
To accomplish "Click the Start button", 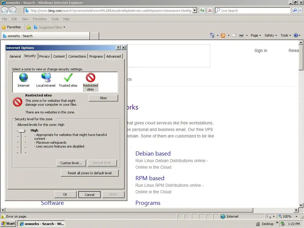I will 8,224.
